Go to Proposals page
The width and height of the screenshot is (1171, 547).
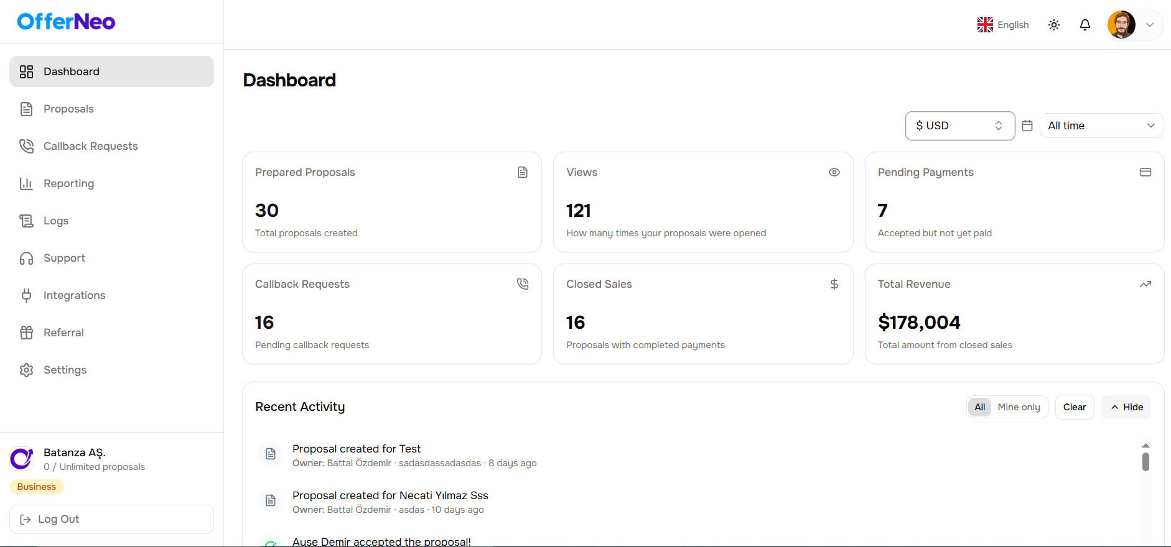pos(111,109)
